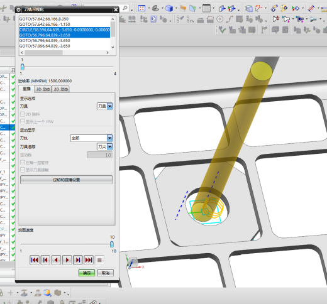Click the blue shaded cube rendering icon
This screenshot has width=327, height=304.
(169, 8)
